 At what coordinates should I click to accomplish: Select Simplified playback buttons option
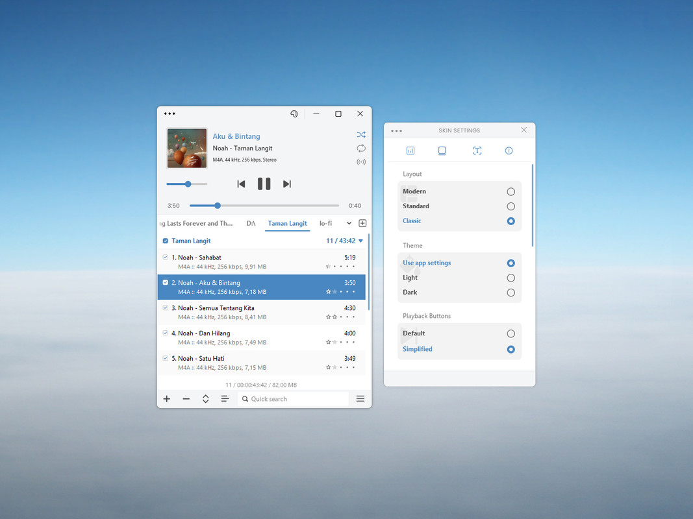(511, 350)
